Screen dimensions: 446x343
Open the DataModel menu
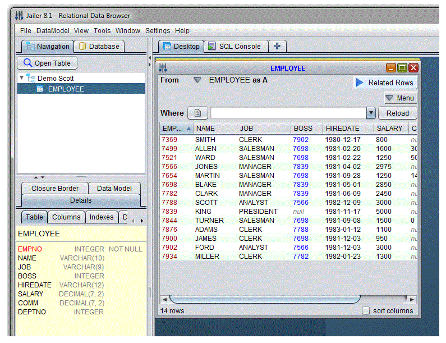coord(53,31)
